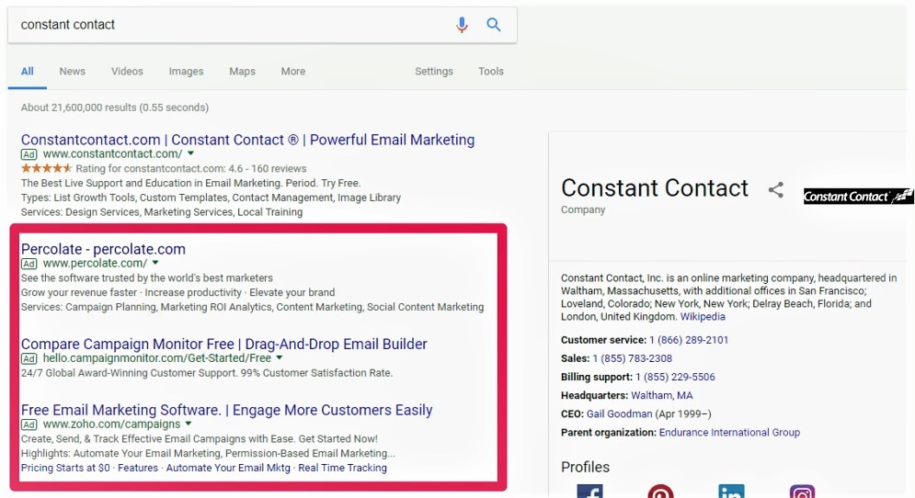Open the Constantcontact.com Powerful Email Marketing ad
This screenshot has height=498, width=915.
(248, 140)
